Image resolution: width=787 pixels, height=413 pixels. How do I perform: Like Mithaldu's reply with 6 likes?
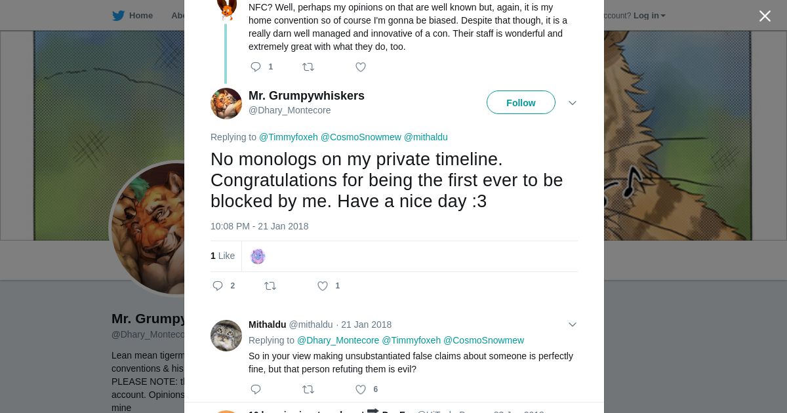360,389
